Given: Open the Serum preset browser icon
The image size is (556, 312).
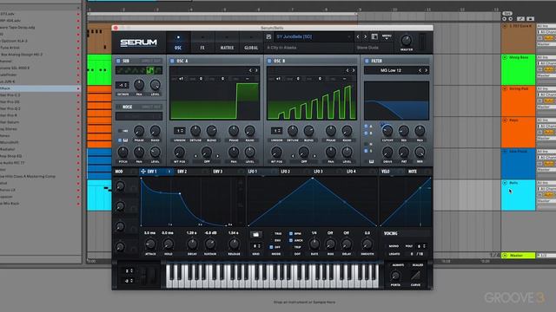Looking at the screenshot, I should (x=374, y=36).
